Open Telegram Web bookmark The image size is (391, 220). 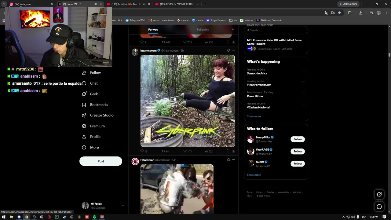[x=135, y=20]
